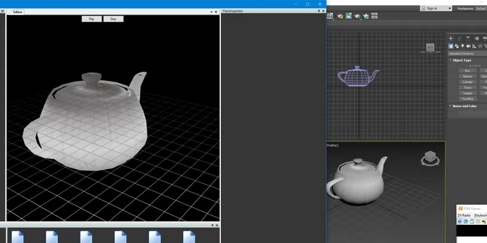This screenshot has height=243, width=487.
Task: Click the leftmost 3ds Max toolbar window icon
Action: coord(329,16)
